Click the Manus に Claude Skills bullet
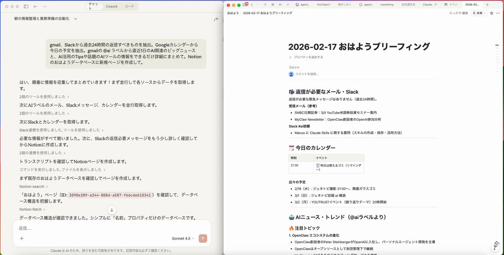This screenshot has width=504, height=255. point(348,133)
